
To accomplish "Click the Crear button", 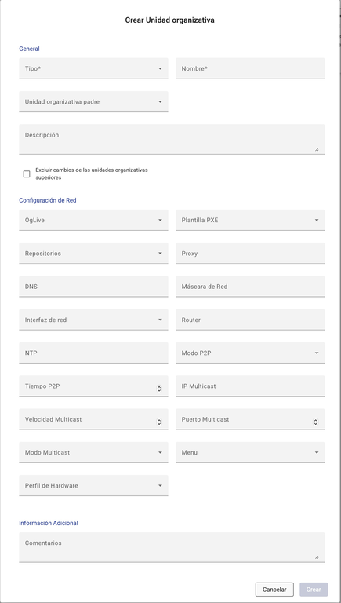I will click(x=314, y=590).
